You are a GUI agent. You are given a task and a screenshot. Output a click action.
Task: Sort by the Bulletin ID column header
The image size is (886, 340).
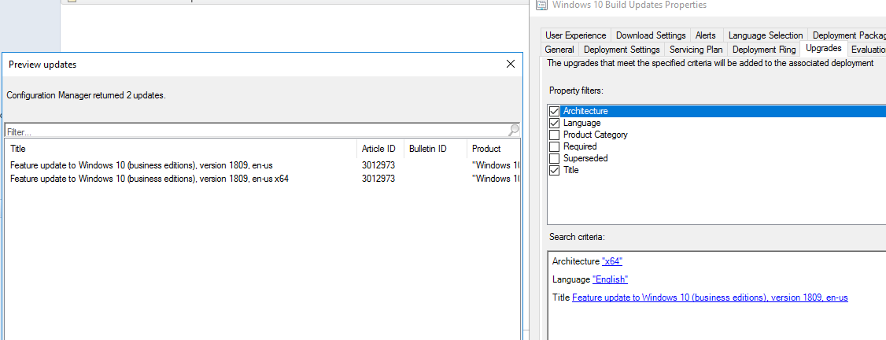436,149
